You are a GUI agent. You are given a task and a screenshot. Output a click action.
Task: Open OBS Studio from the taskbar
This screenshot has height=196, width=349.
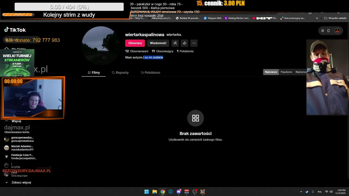[x=195, y=192]
